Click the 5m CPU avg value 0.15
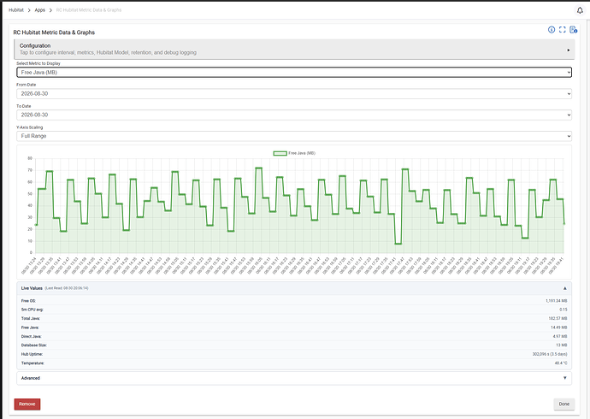590x419 pixels. 563,310
